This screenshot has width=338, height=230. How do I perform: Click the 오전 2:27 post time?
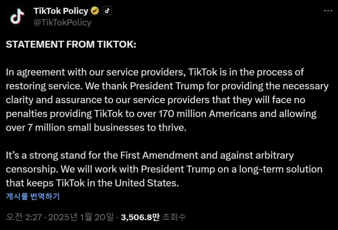click(24, 217)
